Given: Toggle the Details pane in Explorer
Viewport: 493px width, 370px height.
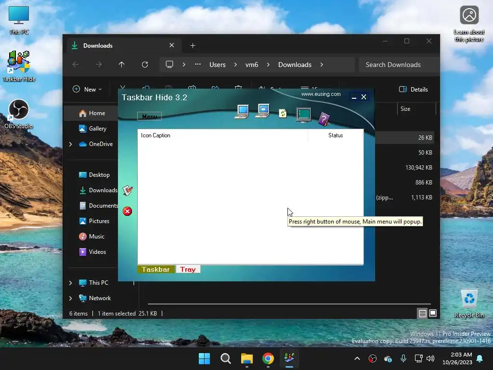Looking at the screenshot, I should point(414,89).
